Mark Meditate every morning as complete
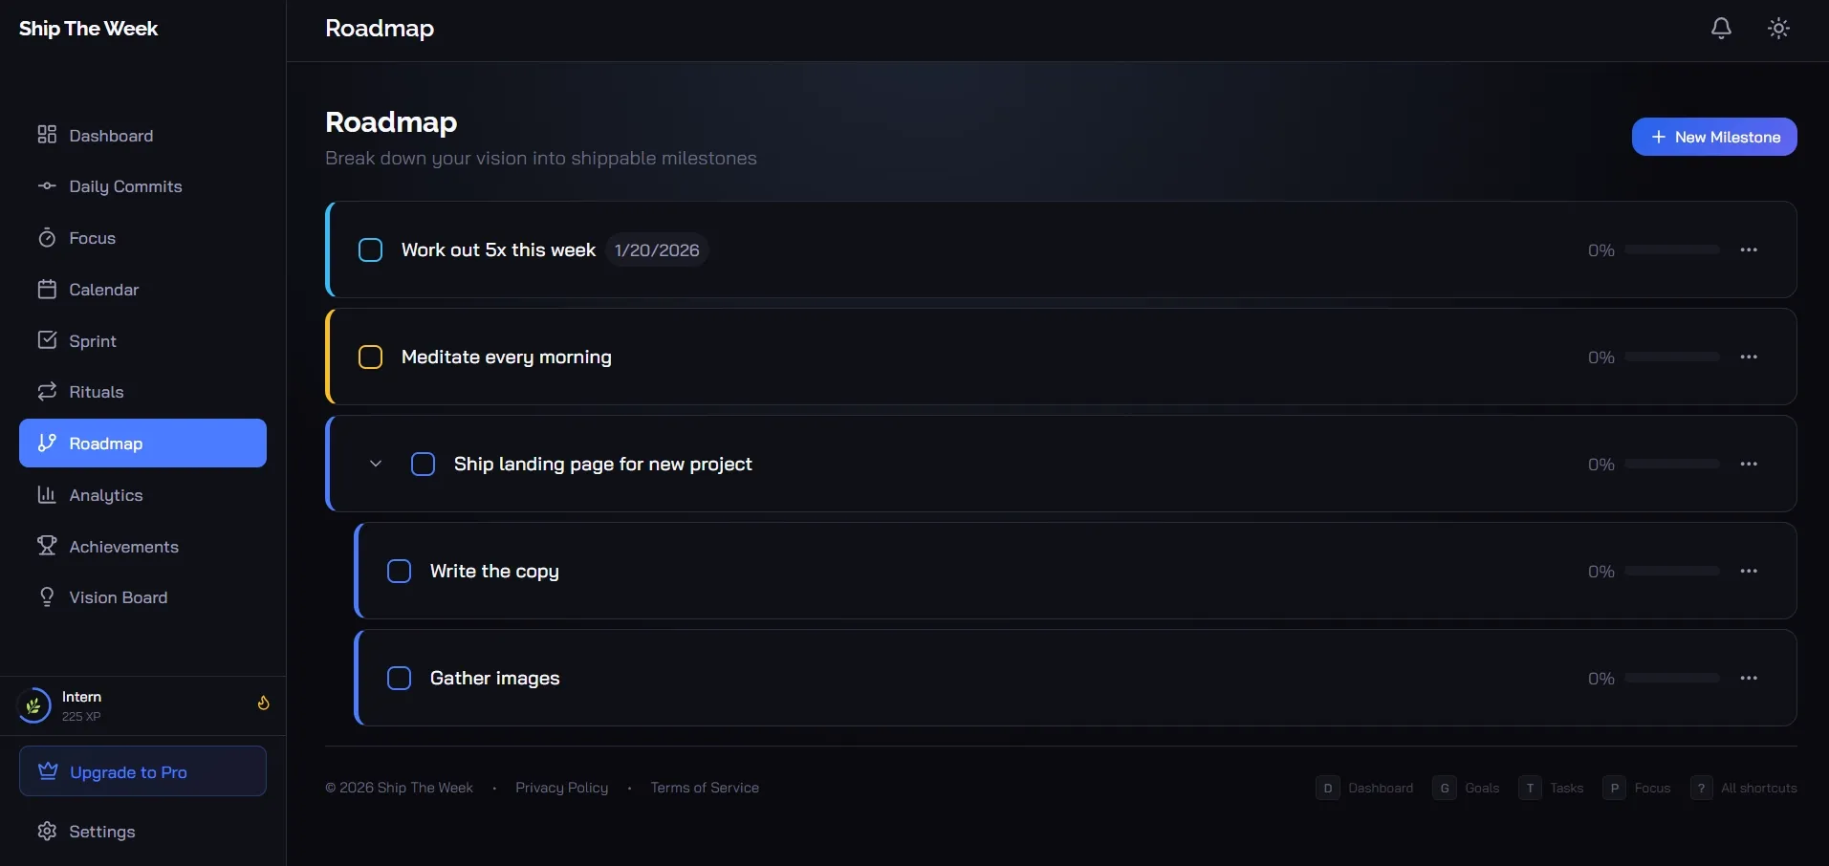Screen dimensions: 1829x866 click(x=370, y=357)
